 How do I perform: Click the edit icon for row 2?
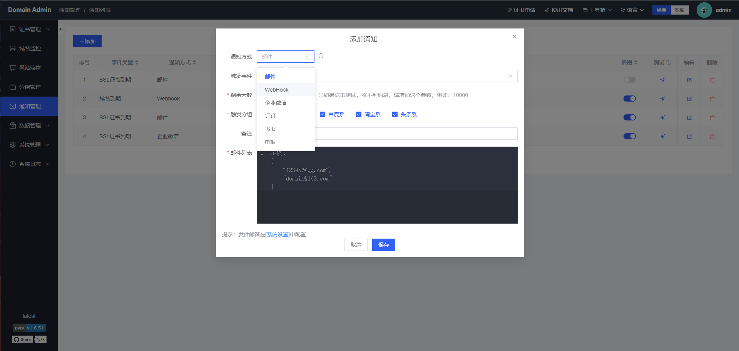(689, 99)
